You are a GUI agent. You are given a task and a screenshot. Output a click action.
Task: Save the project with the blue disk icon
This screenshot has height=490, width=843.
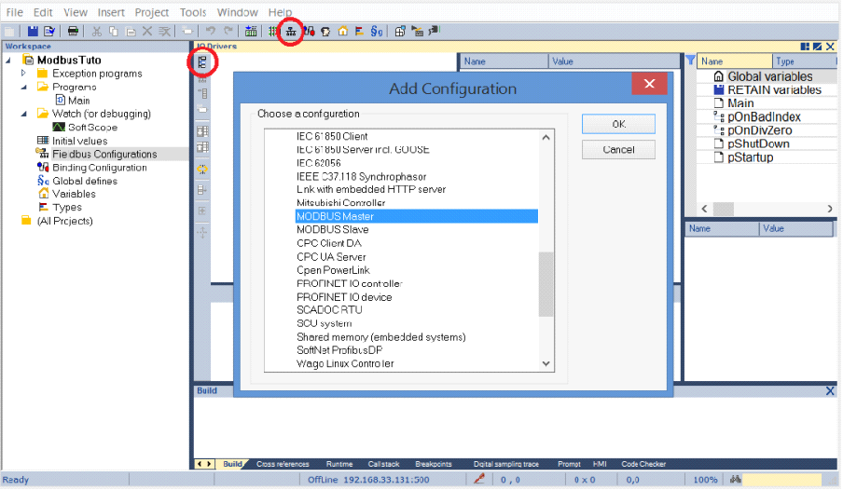pos(33,31)
